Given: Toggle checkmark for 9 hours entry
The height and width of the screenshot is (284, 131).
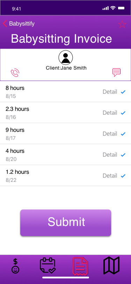Looking at the screenshot, I should (x=123, y=134).
